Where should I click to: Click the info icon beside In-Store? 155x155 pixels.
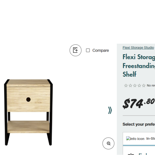coord(135,139)
